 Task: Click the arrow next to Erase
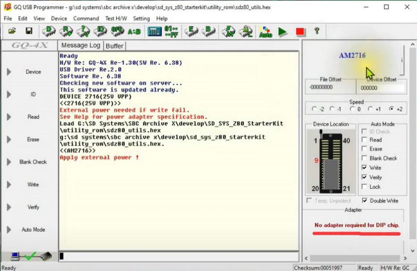[9, 140]
